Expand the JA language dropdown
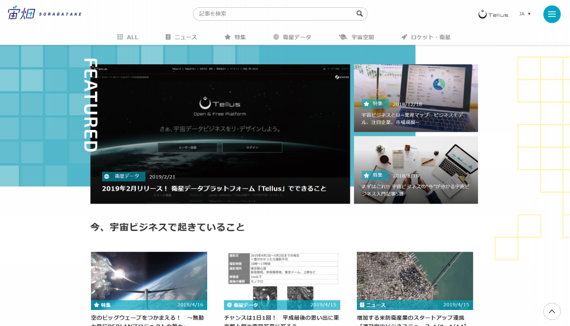570x326 pixels. [x=524, y=14]
